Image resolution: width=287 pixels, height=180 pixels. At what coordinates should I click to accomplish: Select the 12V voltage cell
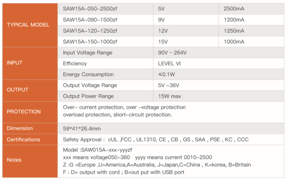click(164, 31)
